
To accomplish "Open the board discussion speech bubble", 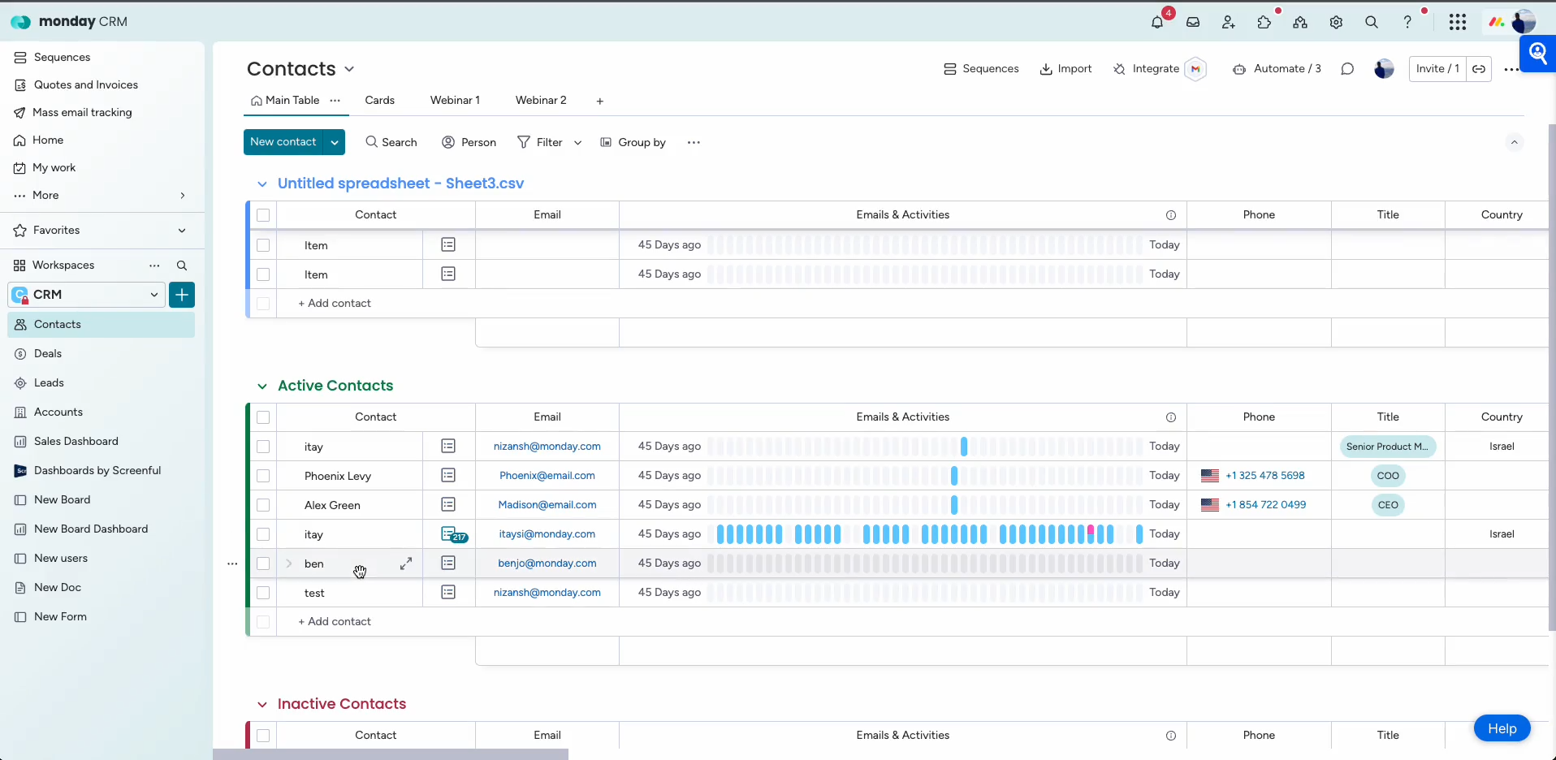I will pyautogui.click(x=1347, y=69).
